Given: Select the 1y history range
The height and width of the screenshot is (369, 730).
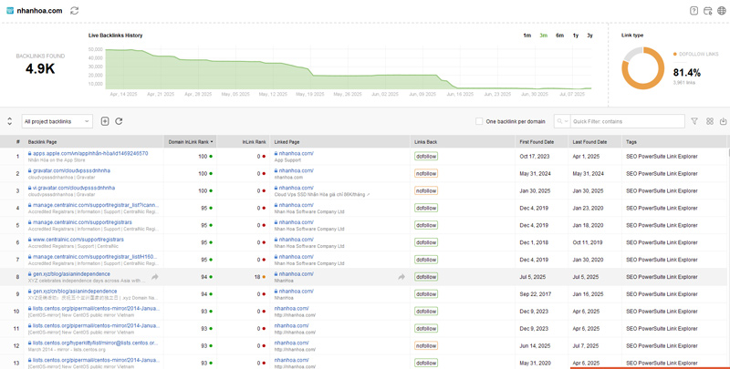Looking at the screenshot, I should [x=576, y=36].
